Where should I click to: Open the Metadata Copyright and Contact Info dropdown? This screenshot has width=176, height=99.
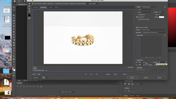[154, 32]
